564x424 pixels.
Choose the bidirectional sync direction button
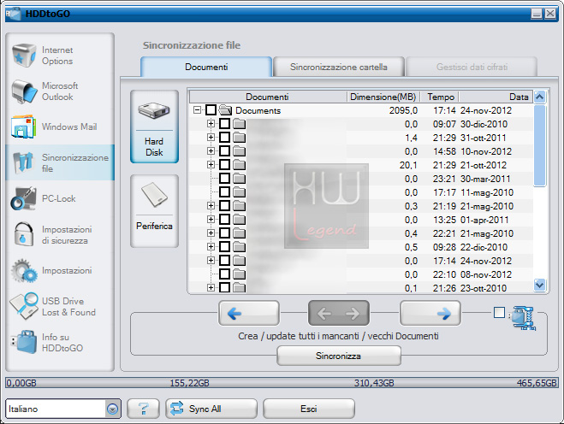[338, 314]
